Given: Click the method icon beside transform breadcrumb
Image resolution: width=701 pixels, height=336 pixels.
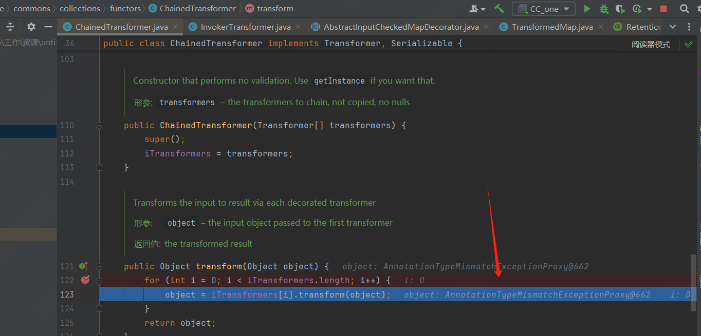Looking at the screenshot, I should 250,9.
